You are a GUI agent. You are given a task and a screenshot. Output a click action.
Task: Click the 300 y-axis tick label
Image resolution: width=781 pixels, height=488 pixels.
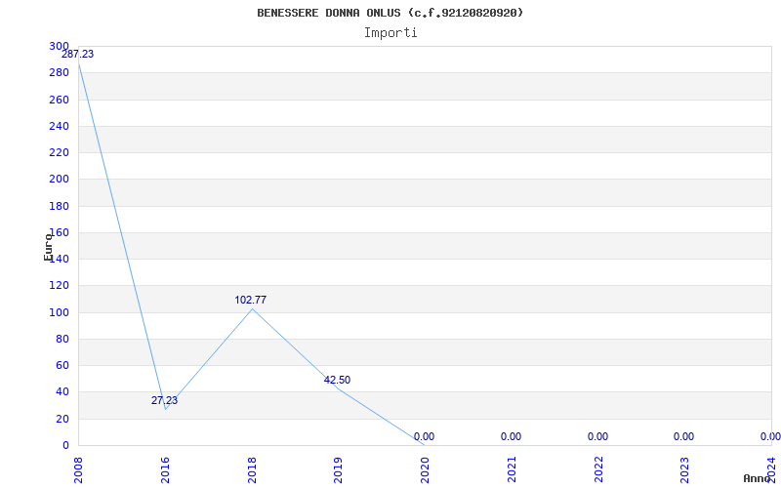point(59,46)
